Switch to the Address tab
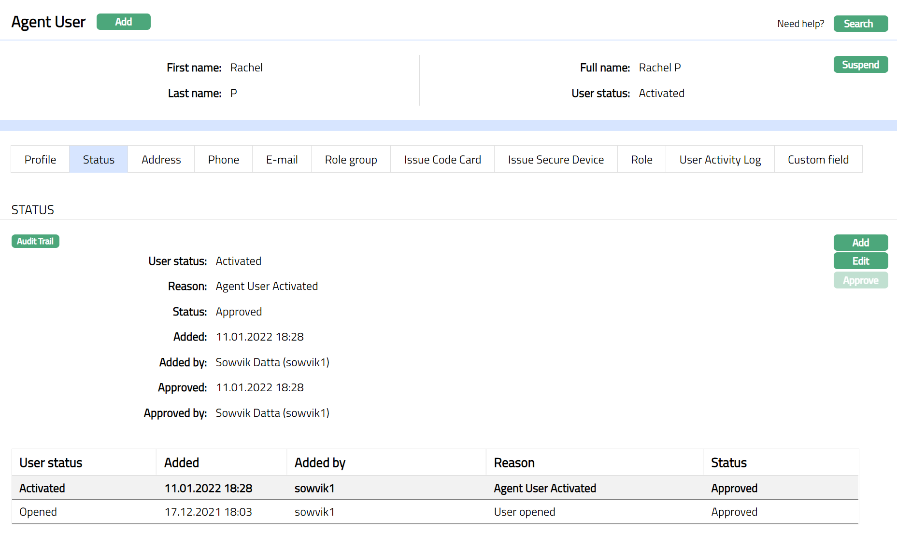The height and width of the screenshot is (534, 897). coord(161,160)
